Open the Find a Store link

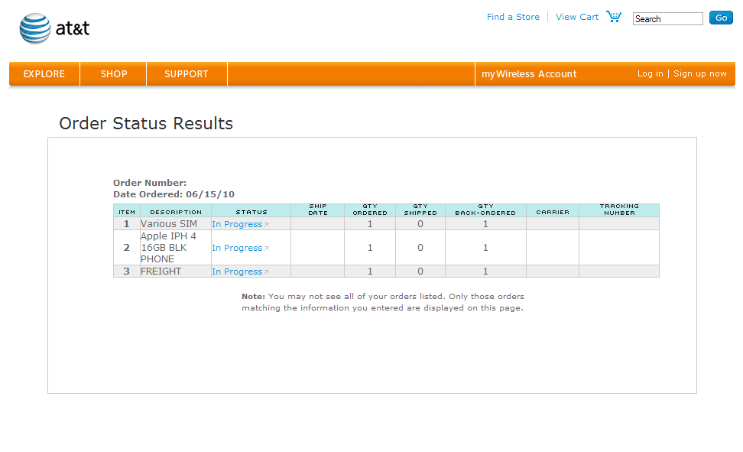click(513, 17)
